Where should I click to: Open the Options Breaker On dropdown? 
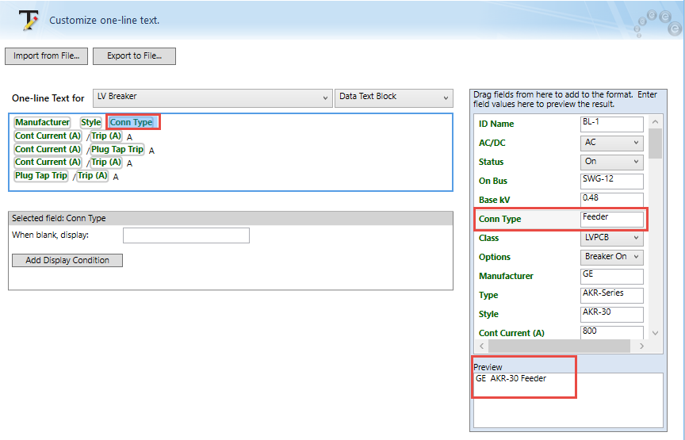pos(611,257)
